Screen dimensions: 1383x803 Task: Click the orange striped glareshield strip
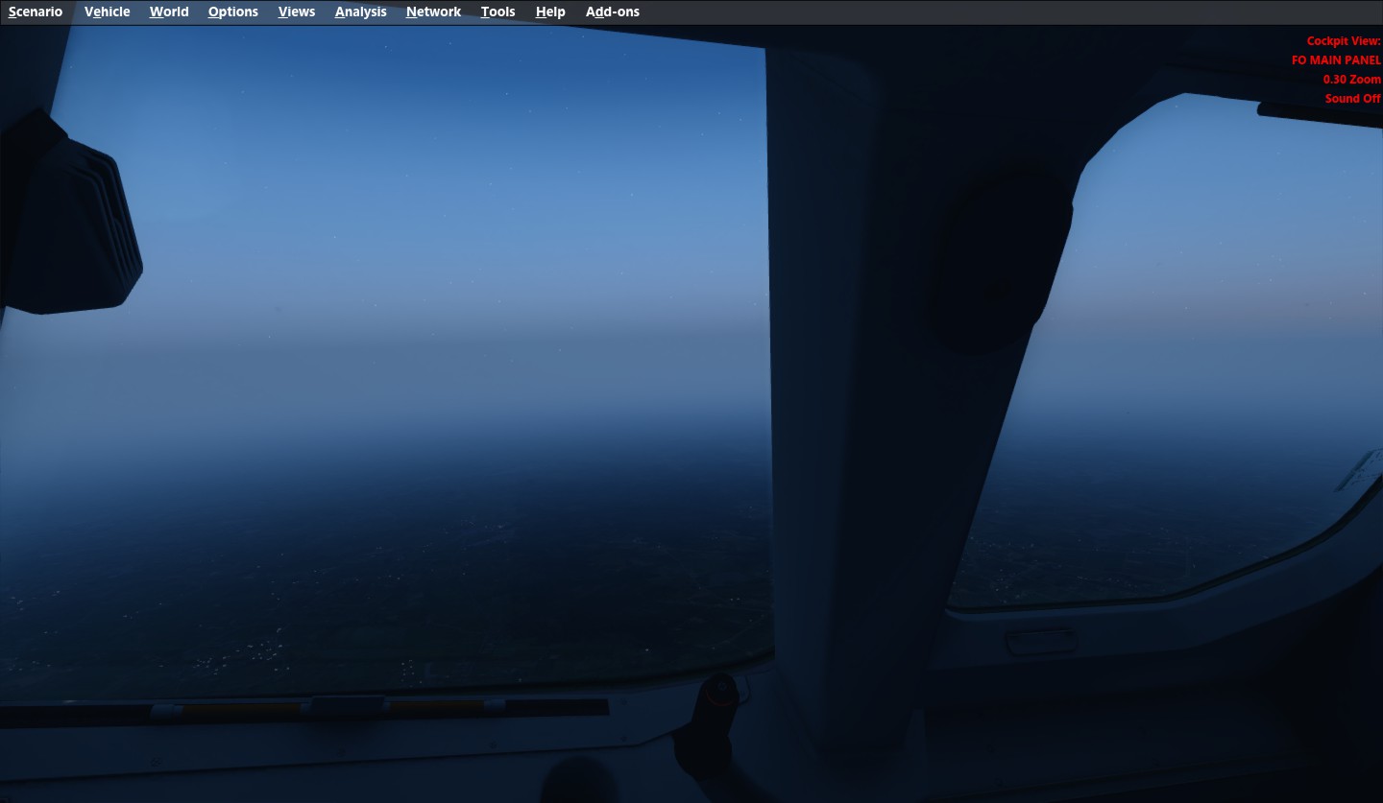240,711
